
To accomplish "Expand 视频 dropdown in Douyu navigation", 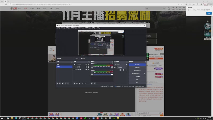I will coord(44,9).
